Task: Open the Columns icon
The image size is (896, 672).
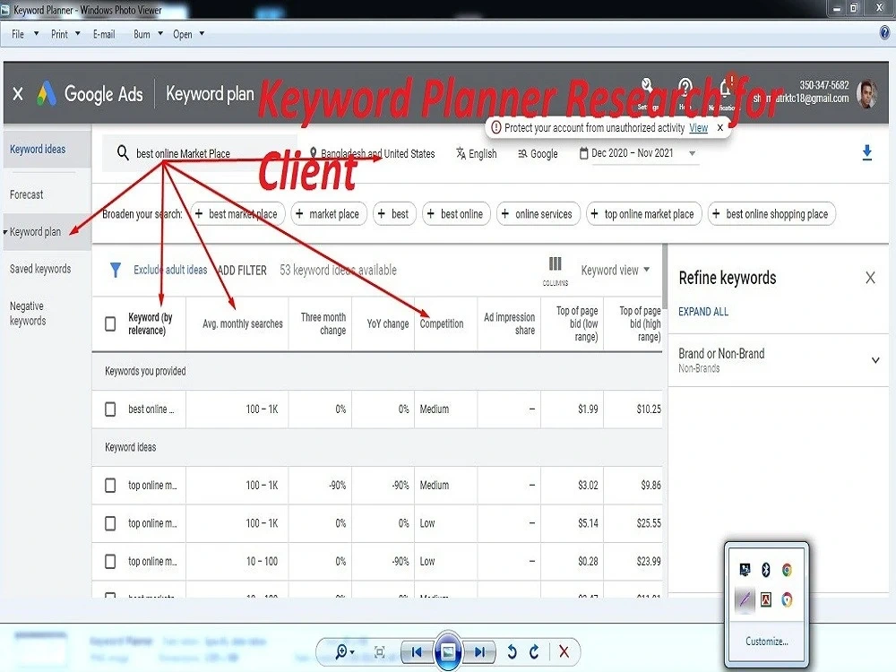Action: [555, 269]
